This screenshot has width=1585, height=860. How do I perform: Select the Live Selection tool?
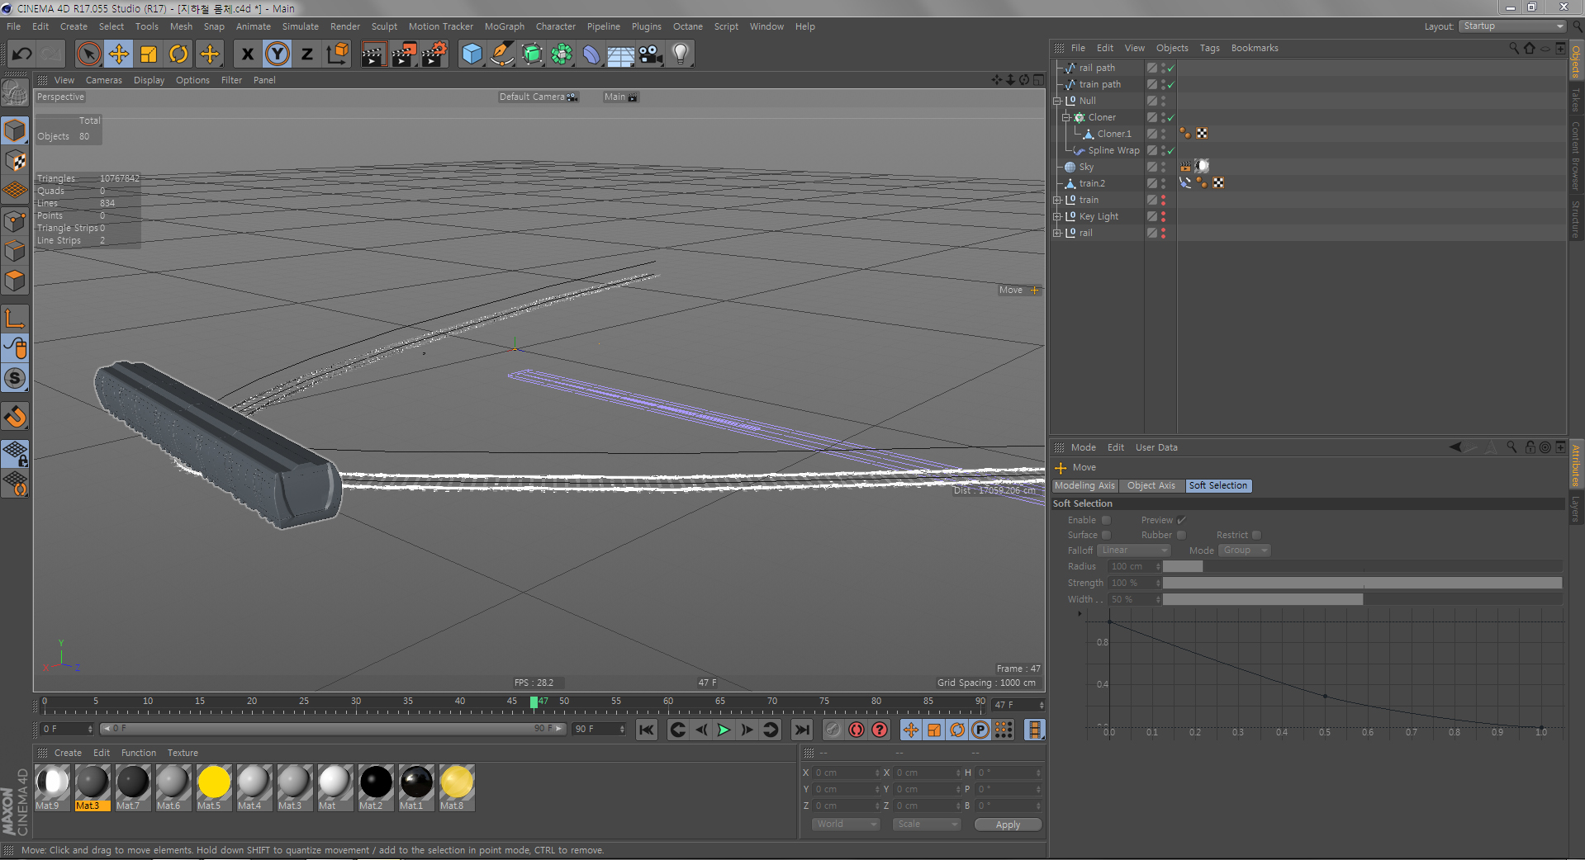point(88,54)
